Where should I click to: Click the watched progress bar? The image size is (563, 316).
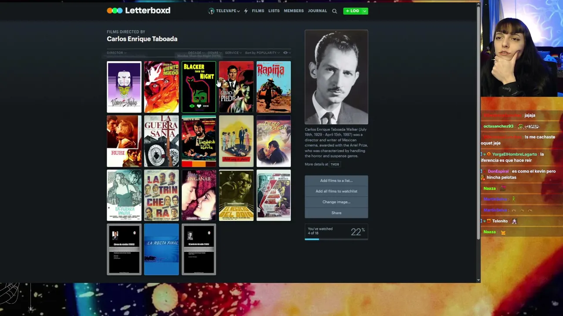coord(336,239)
